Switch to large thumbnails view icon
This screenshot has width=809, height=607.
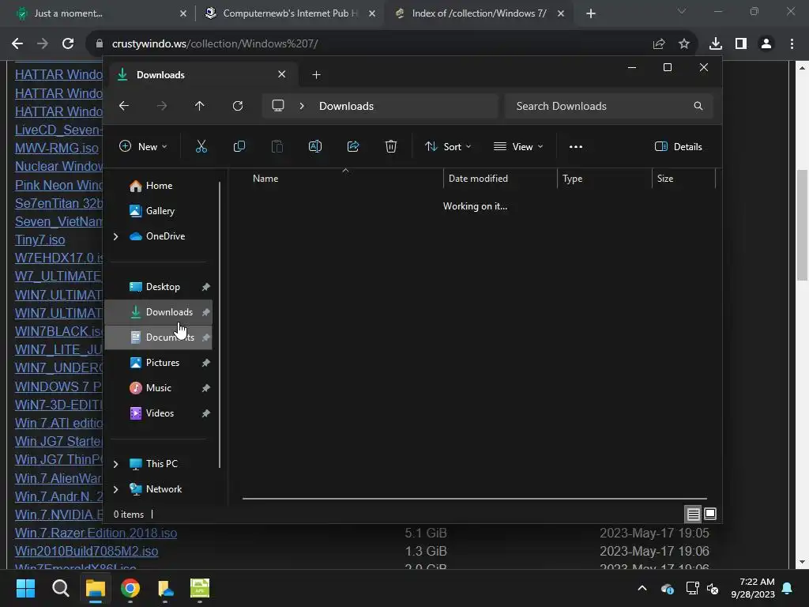click(x=710, y=514)
